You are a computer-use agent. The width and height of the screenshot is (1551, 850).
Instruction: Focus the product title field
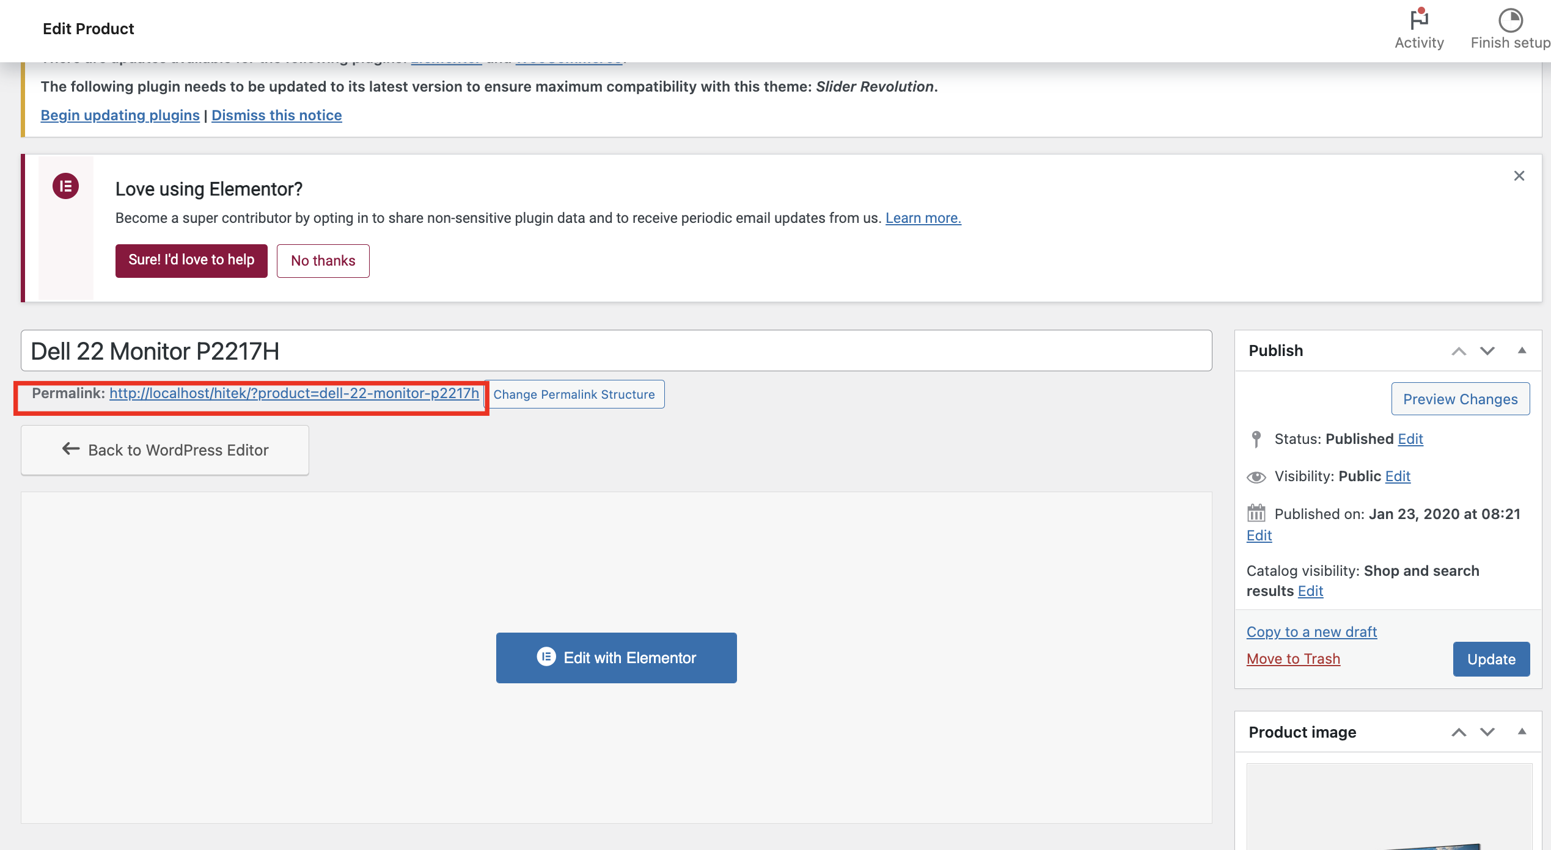tap(616, 351)
